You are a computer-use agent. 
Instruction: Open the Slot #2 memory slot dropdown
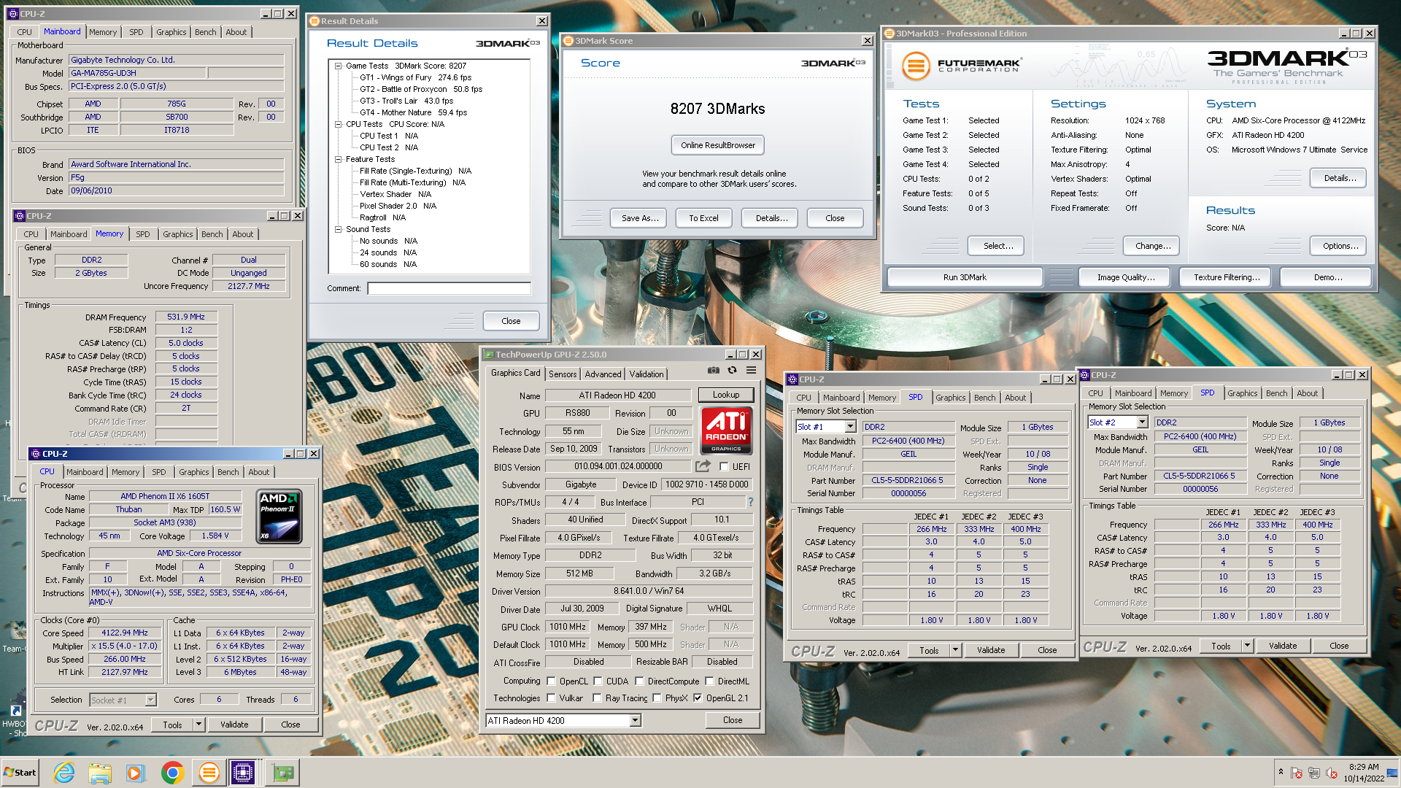[x=1142, y=422]
